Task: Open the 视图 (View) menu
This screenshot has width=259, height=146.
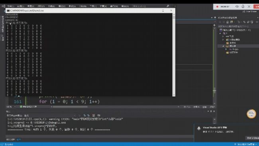Action: 31,6
